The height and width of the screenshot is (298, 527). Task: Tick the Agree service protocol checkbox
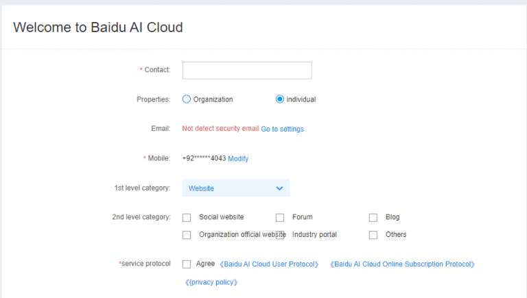pyautogui.click(x=187, y=264)
